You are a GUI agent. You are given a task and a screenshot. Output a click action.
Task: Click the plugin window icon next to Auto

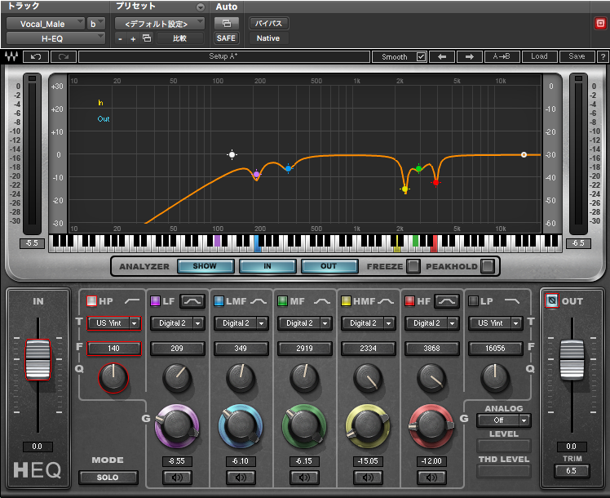click(227, 24)
